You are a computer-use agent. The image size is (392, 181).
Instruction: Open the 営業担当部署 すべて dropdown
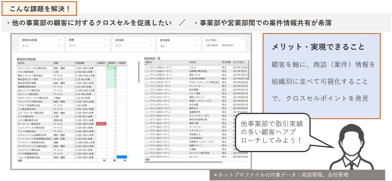[x=41, y=46]
